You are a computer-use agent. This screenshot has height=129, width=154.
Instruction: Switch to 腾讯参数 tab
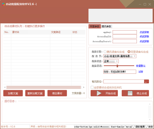click(x=106, y=26)
